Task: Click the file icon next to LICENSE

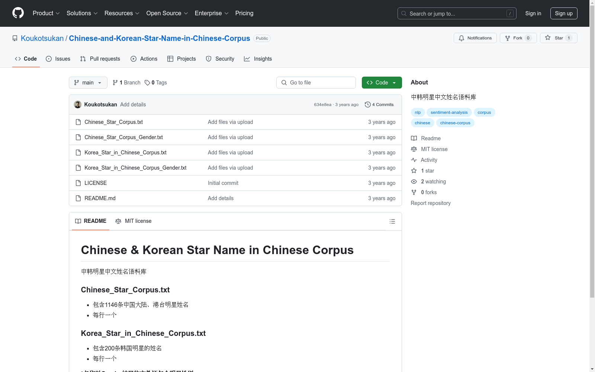Action: pyautogui.click(x=78, y=183)
